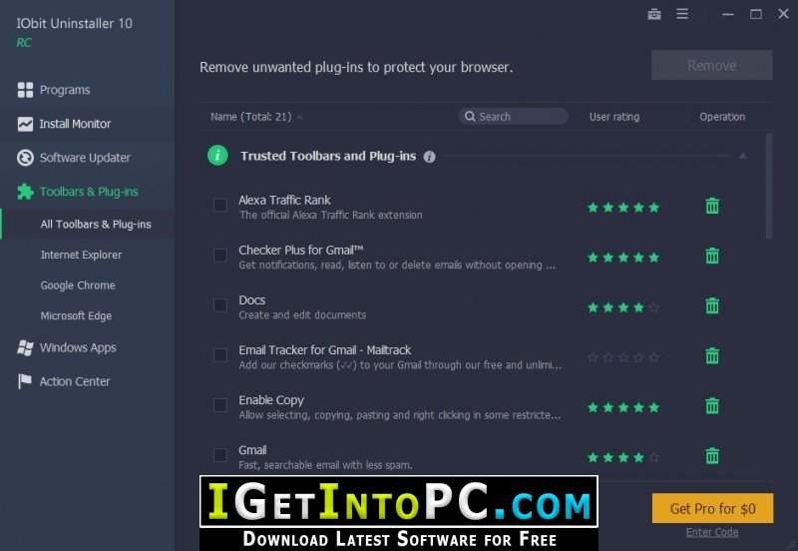Open the toolbox briefcase icon

pyautogui.click(x=654, y=14)
